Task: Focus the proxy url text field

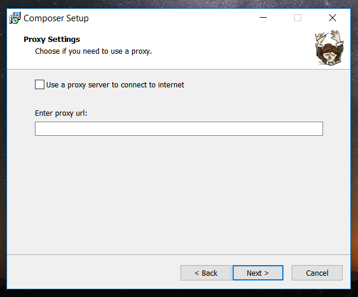Action: [179, 129]
